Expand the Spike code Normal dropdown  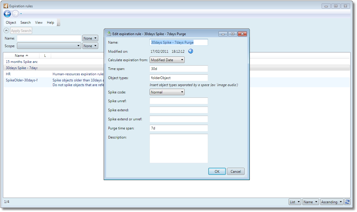167,92
